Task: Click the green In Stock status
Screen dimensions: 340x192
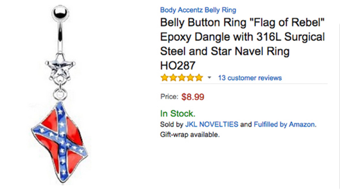Action: (x=178, y=114)
